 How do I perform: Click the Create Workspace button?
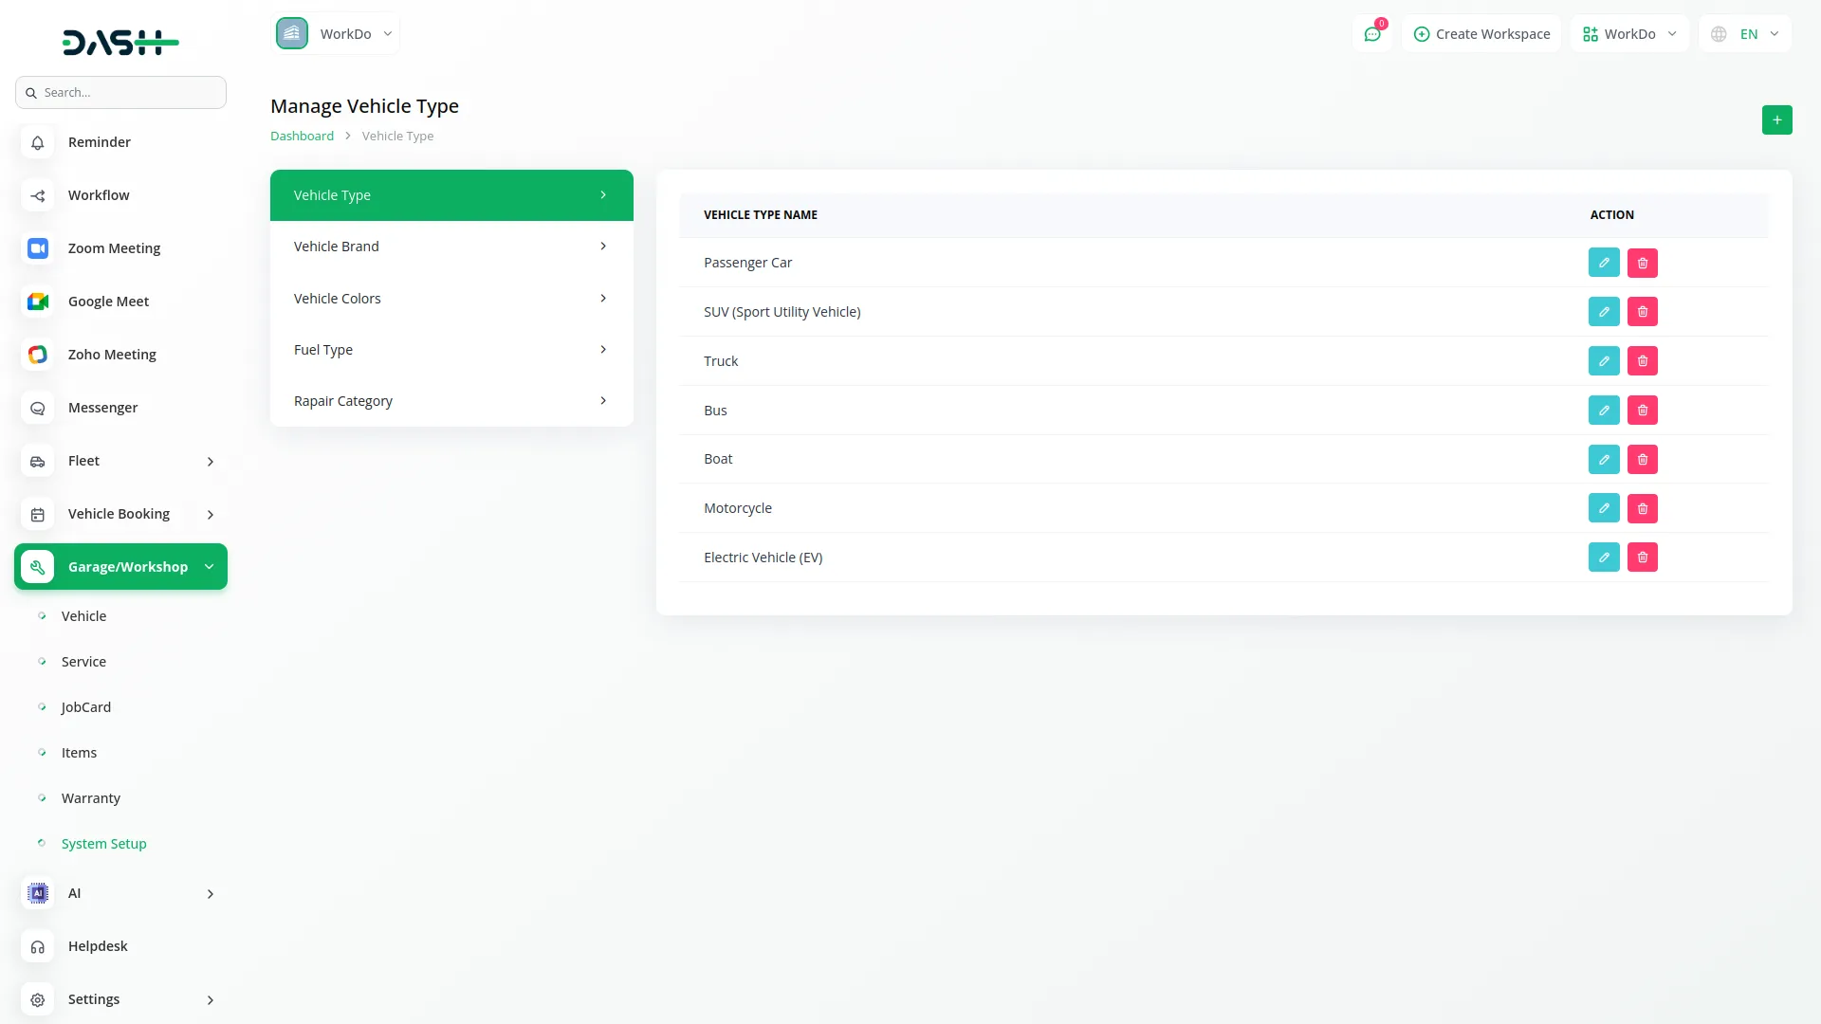(1481, 34)
